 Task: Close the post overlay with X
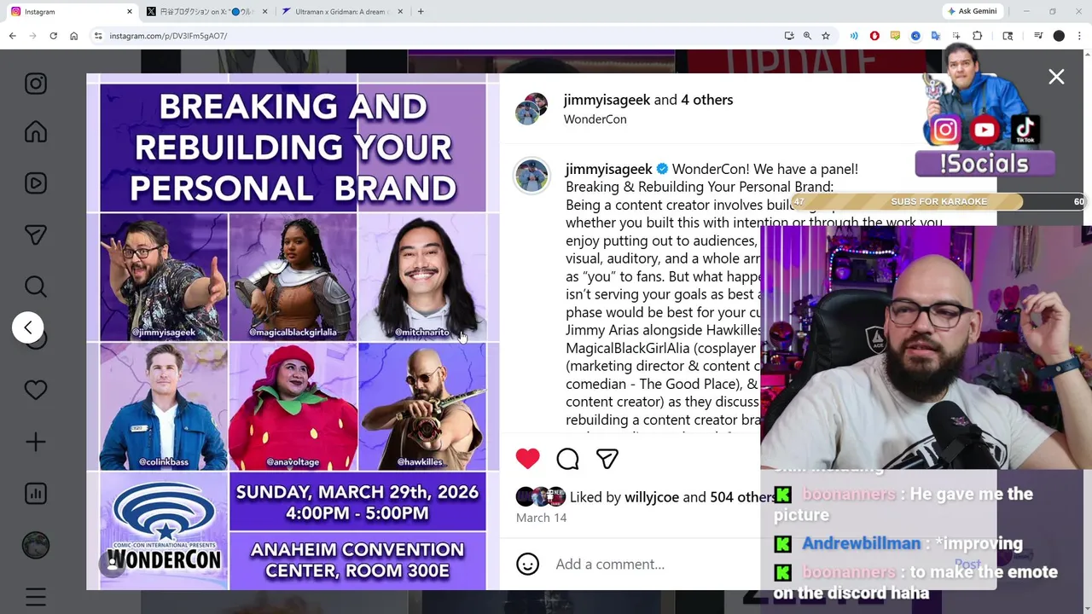1056,77
